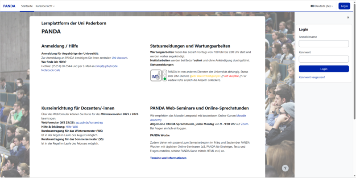Click the language icon beside Deutsch
The height and width of the screenshot is (178, 356).
[x=312, y=6]
